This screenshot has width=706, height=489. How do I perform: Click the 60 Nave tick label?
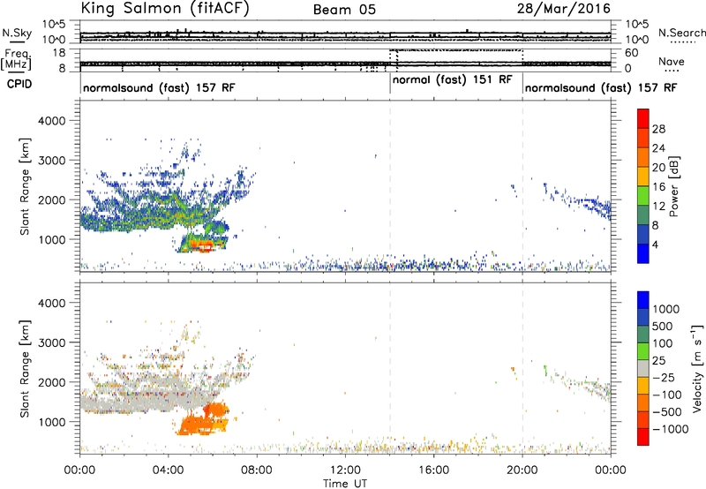[631, 53]
